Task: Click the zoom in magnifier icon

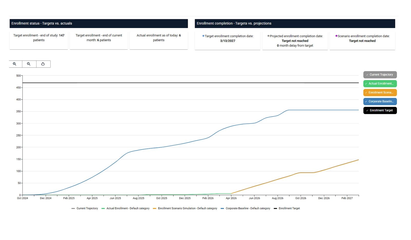Action: 15,64
